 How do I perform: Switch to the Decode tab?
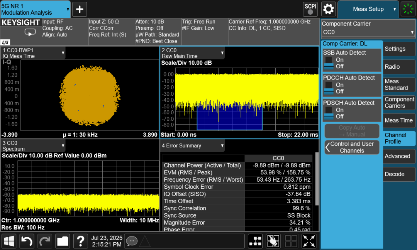(399, 174)
